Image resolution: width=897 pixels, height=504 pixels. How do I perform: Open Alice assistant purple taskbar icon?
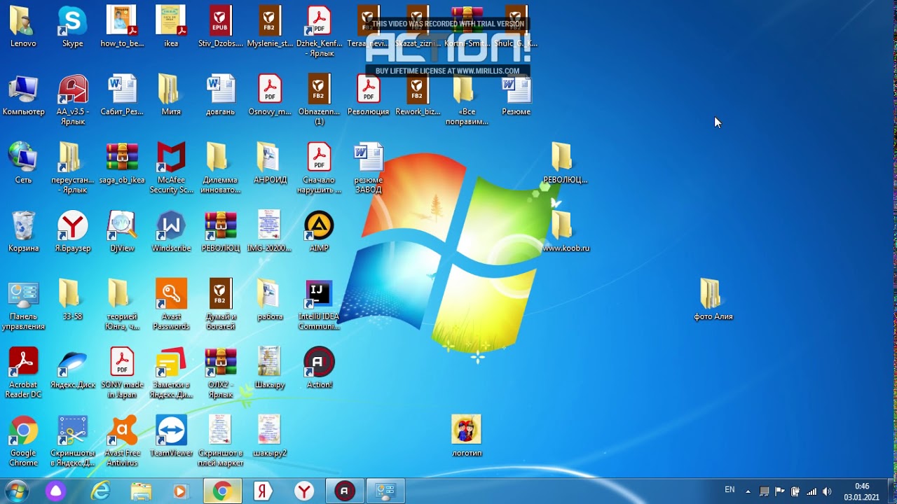pyautogui.click(x=55, y=491)
